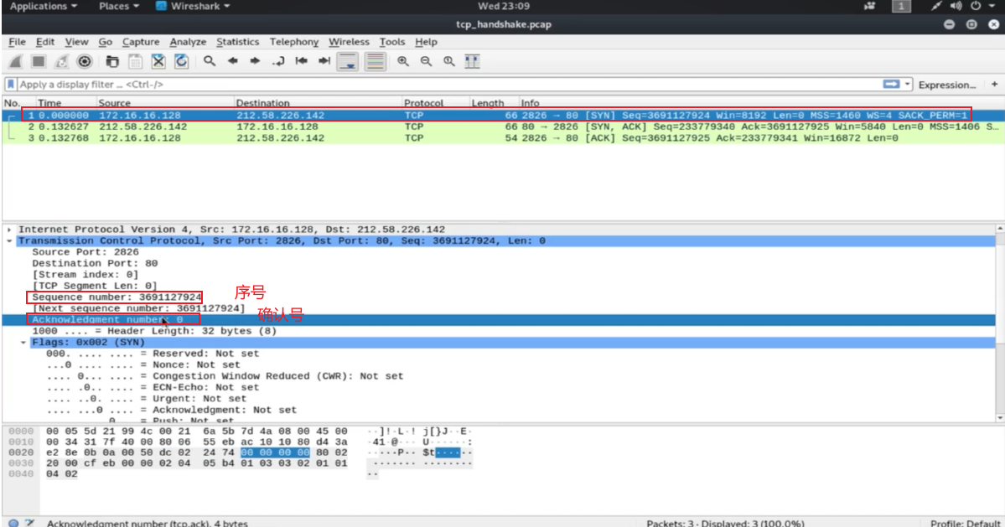Click the restart capture icon
1005x527 pixels.
click(61, 61)
